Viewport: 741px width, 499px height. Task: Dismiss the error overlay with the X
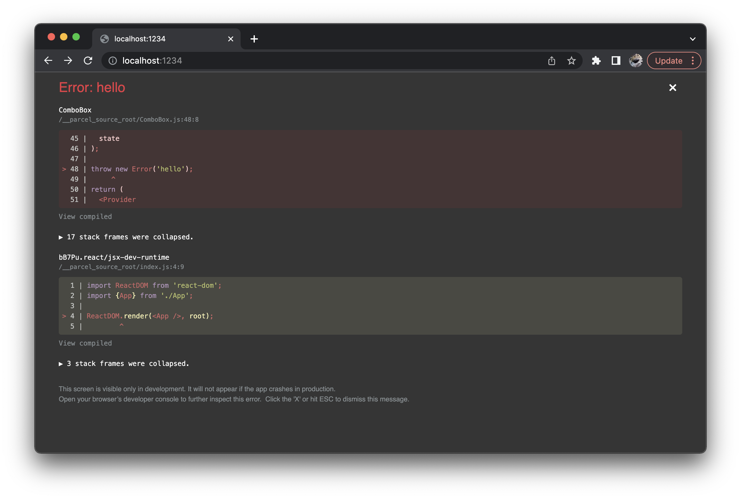coord(672,87)
